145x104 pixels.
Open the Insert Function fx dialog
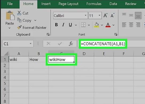pos(71,44)
